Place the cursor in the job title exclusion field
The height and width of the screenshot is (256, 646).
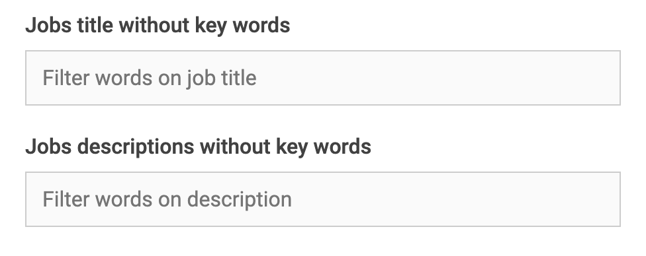tap(322, 78)
